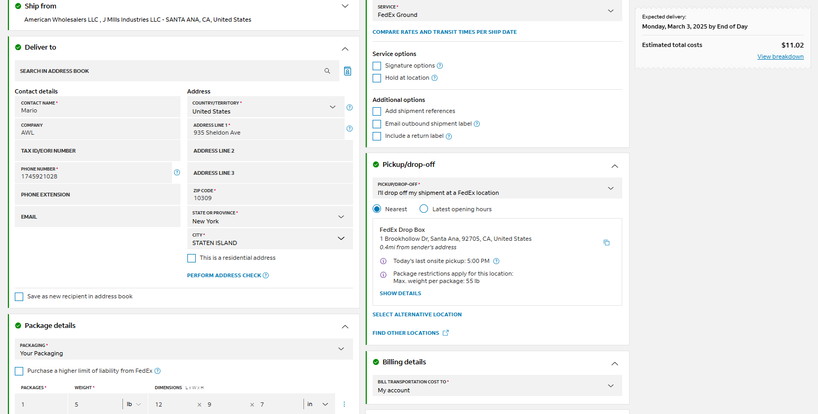
Task: Click the Search in Address Book field
Action: pos(177,71)
